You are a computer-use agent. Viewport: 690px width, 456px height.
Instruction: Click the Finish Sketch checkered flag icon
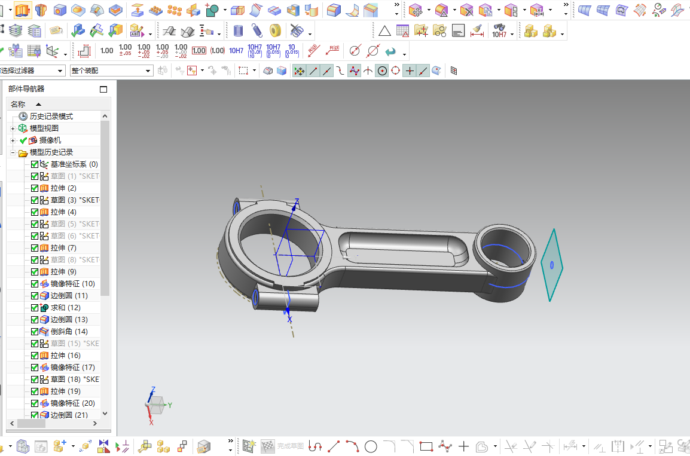point(267,446)
